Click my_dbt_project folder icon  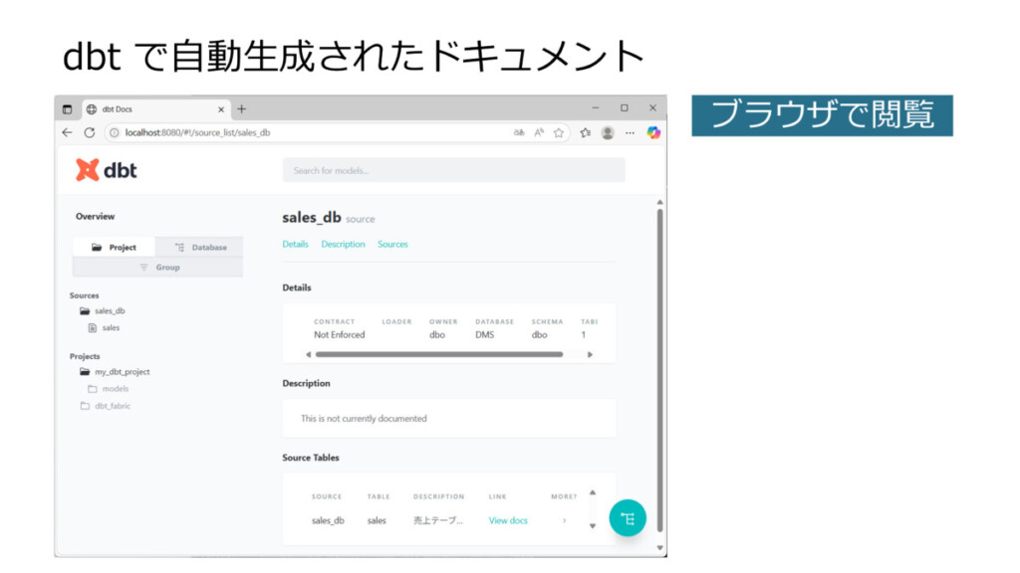pos(85,372)
